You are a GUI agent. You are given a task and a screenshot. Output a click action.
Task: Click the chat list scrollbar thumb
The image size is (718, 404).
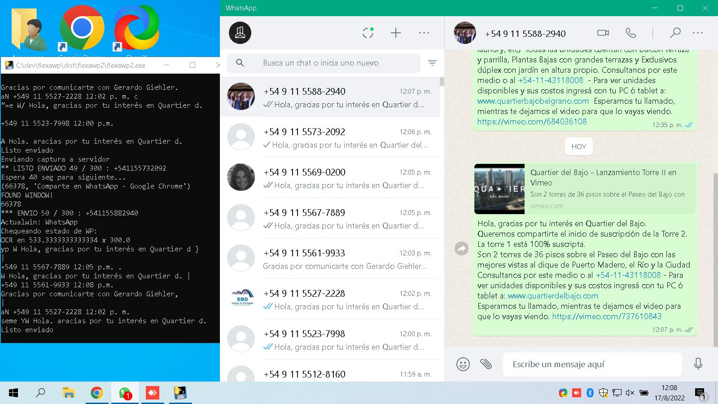point(442,82)
